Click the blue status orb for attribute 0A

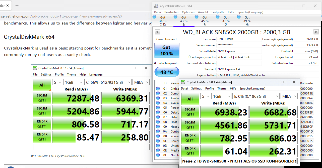158,131
